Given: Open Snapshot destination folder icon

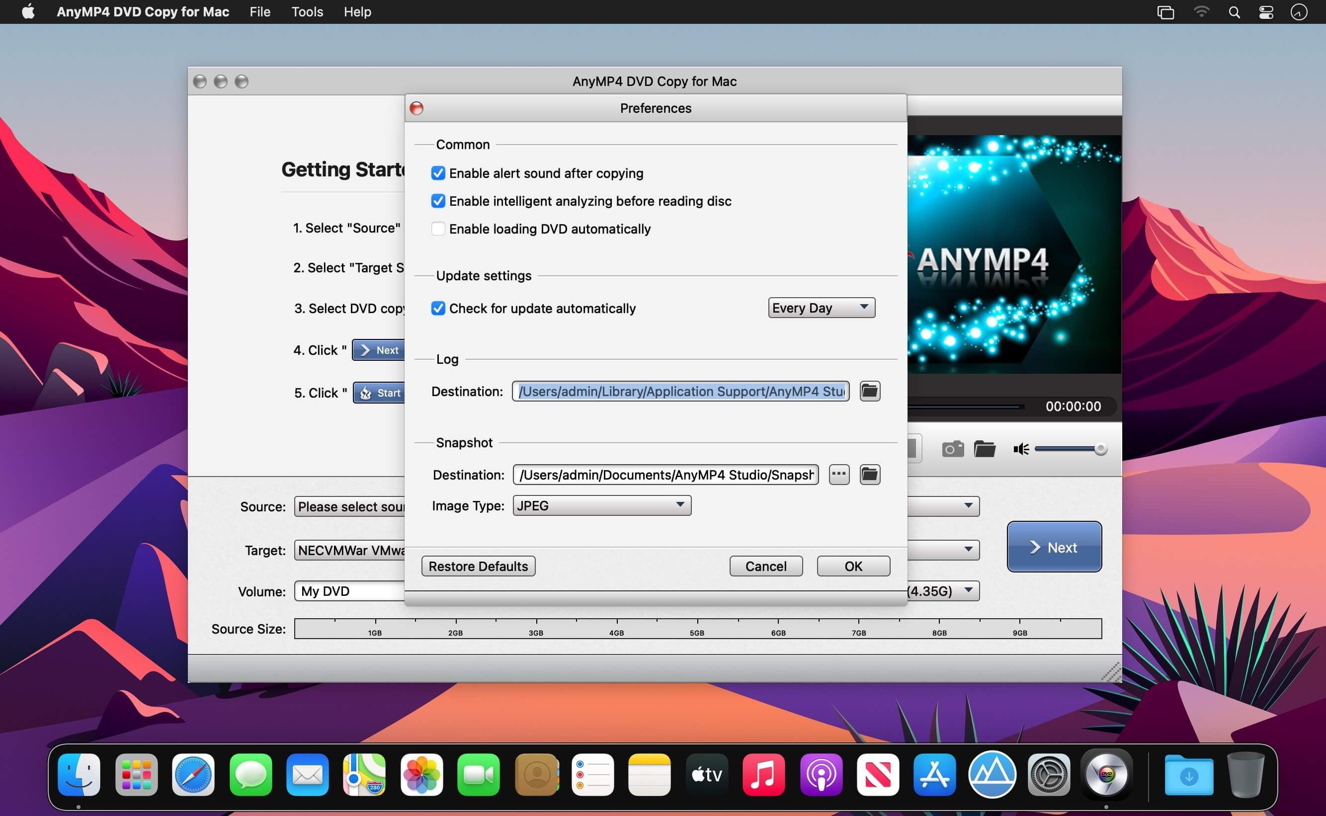Looking at the screenshot, I should click(x=869, y=475).
